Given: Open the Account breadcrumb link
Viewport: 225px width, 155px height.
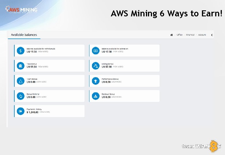Looking at the screenshot, I should point(202,35).
